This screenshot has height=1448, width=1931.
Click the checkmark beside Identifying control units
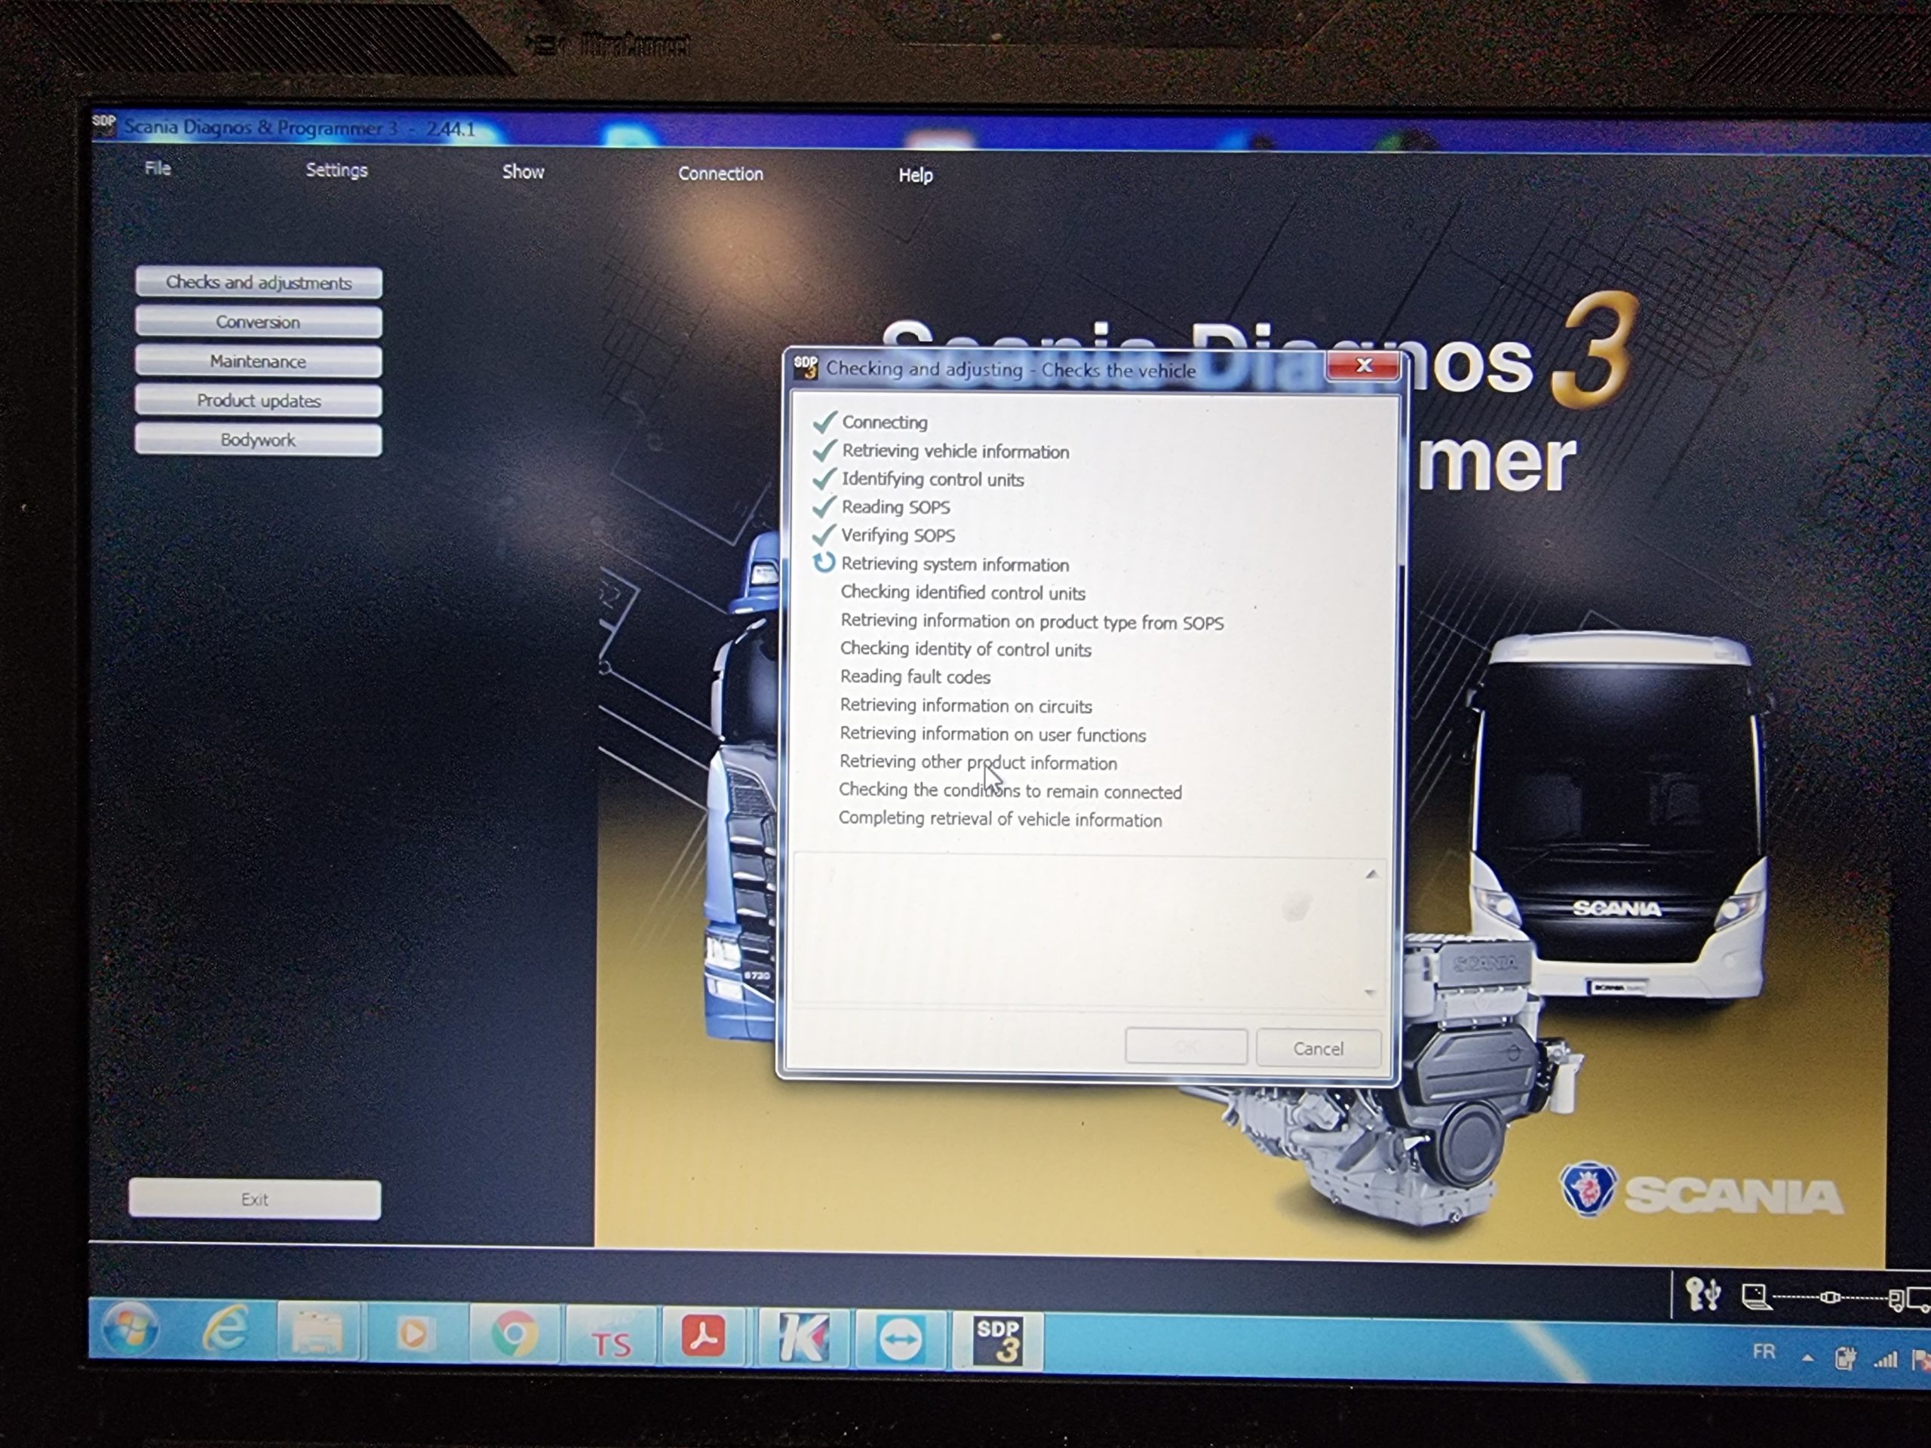click(824, 478)
